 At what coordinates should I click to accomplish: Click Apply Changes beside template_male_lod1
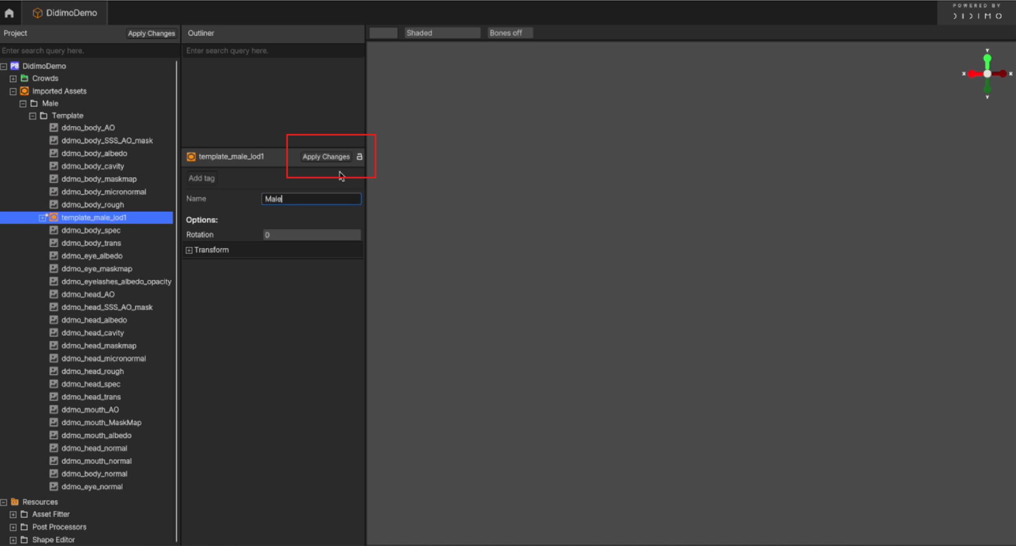pos(326,157)
